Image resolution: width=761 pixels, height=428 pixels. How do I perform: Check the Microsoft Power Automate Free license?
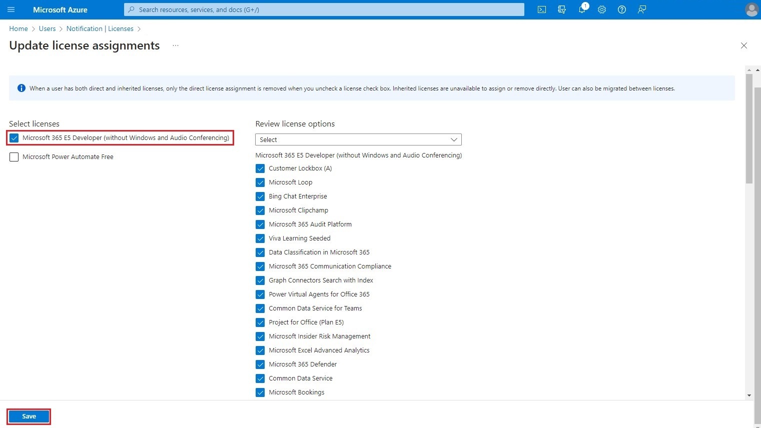point(14,156)
